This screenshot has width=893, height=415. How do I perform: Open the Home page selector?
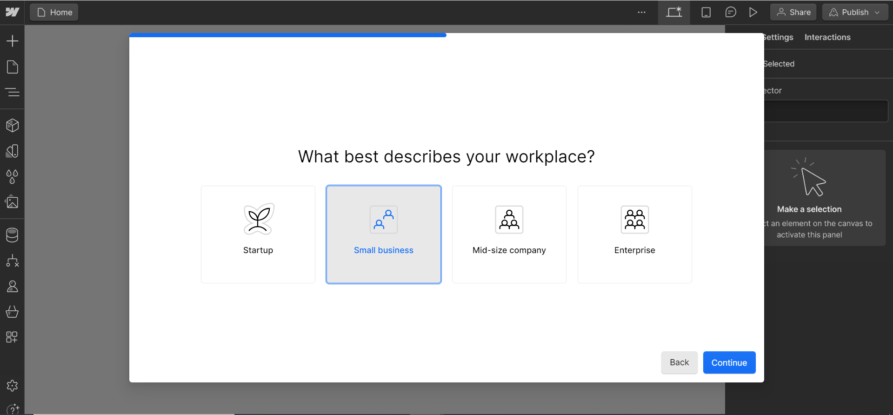(54, 12)
